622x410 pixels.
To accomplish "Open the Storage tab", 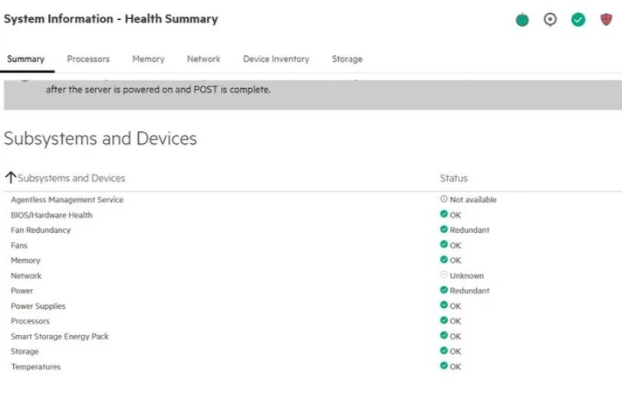I will tap(347, 59).
